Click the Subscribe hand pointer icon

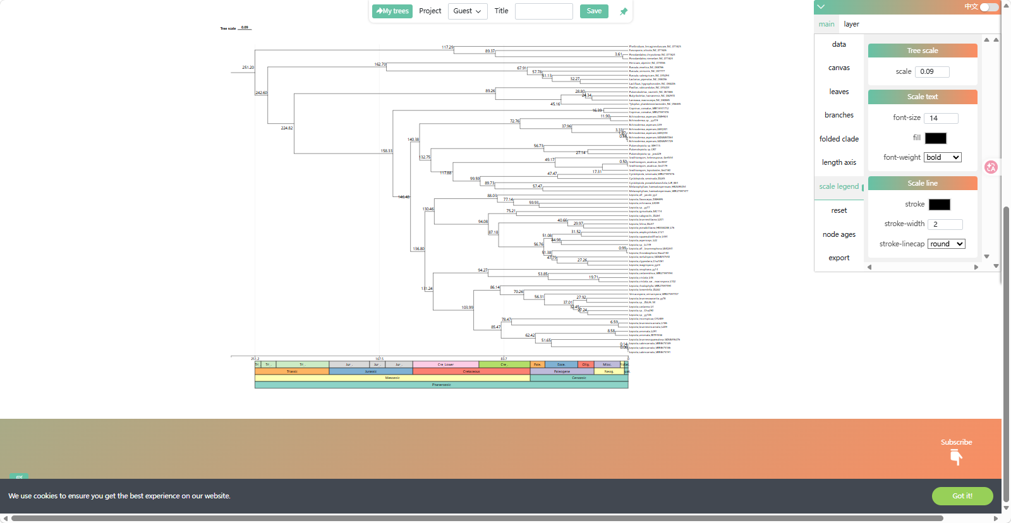point(956,457)
